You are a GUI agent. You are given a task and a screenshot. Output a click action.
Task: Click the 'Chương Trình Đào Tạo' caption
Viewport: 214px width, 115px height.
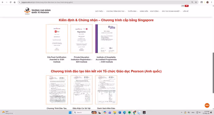click(57, 108)
